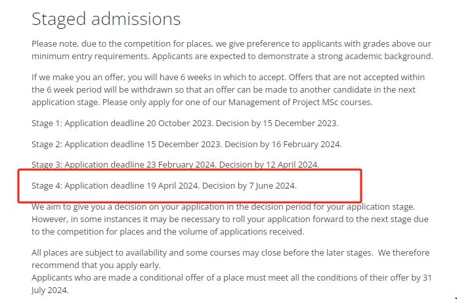This screenshot has height=299, width=457.
Task: Click the Stage 2 application deadline line
Action: coord(186,144)
